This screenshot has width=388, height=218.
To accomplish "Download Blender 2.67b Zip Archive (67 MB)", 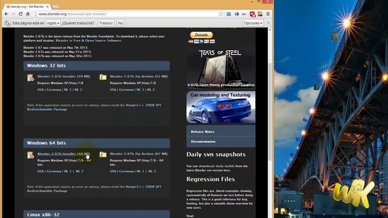I will (139, 154).
